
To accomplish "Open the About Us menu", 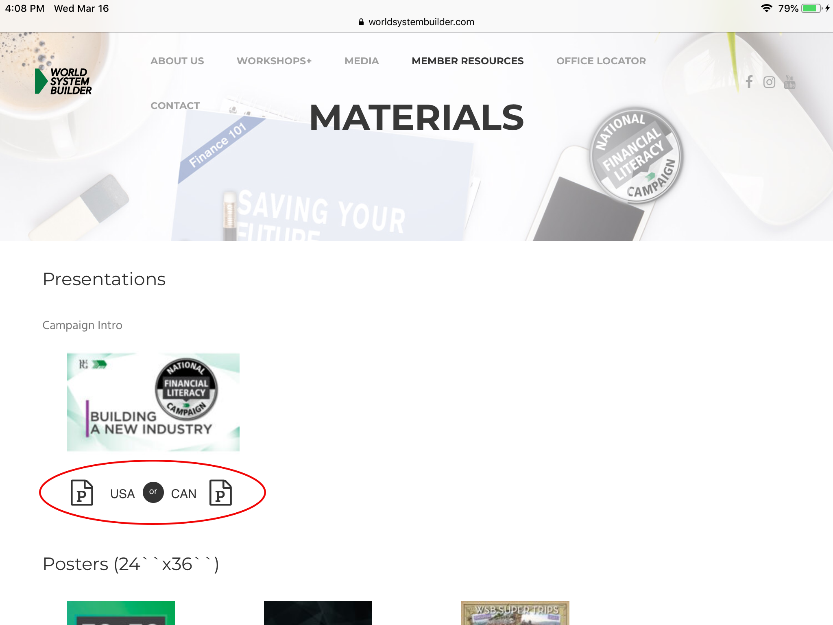I will 177,61.
